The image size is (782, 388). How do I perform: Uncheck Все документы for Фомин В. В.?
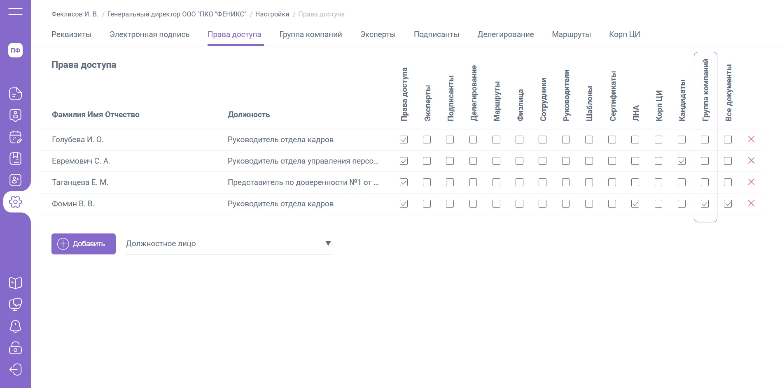728,203
